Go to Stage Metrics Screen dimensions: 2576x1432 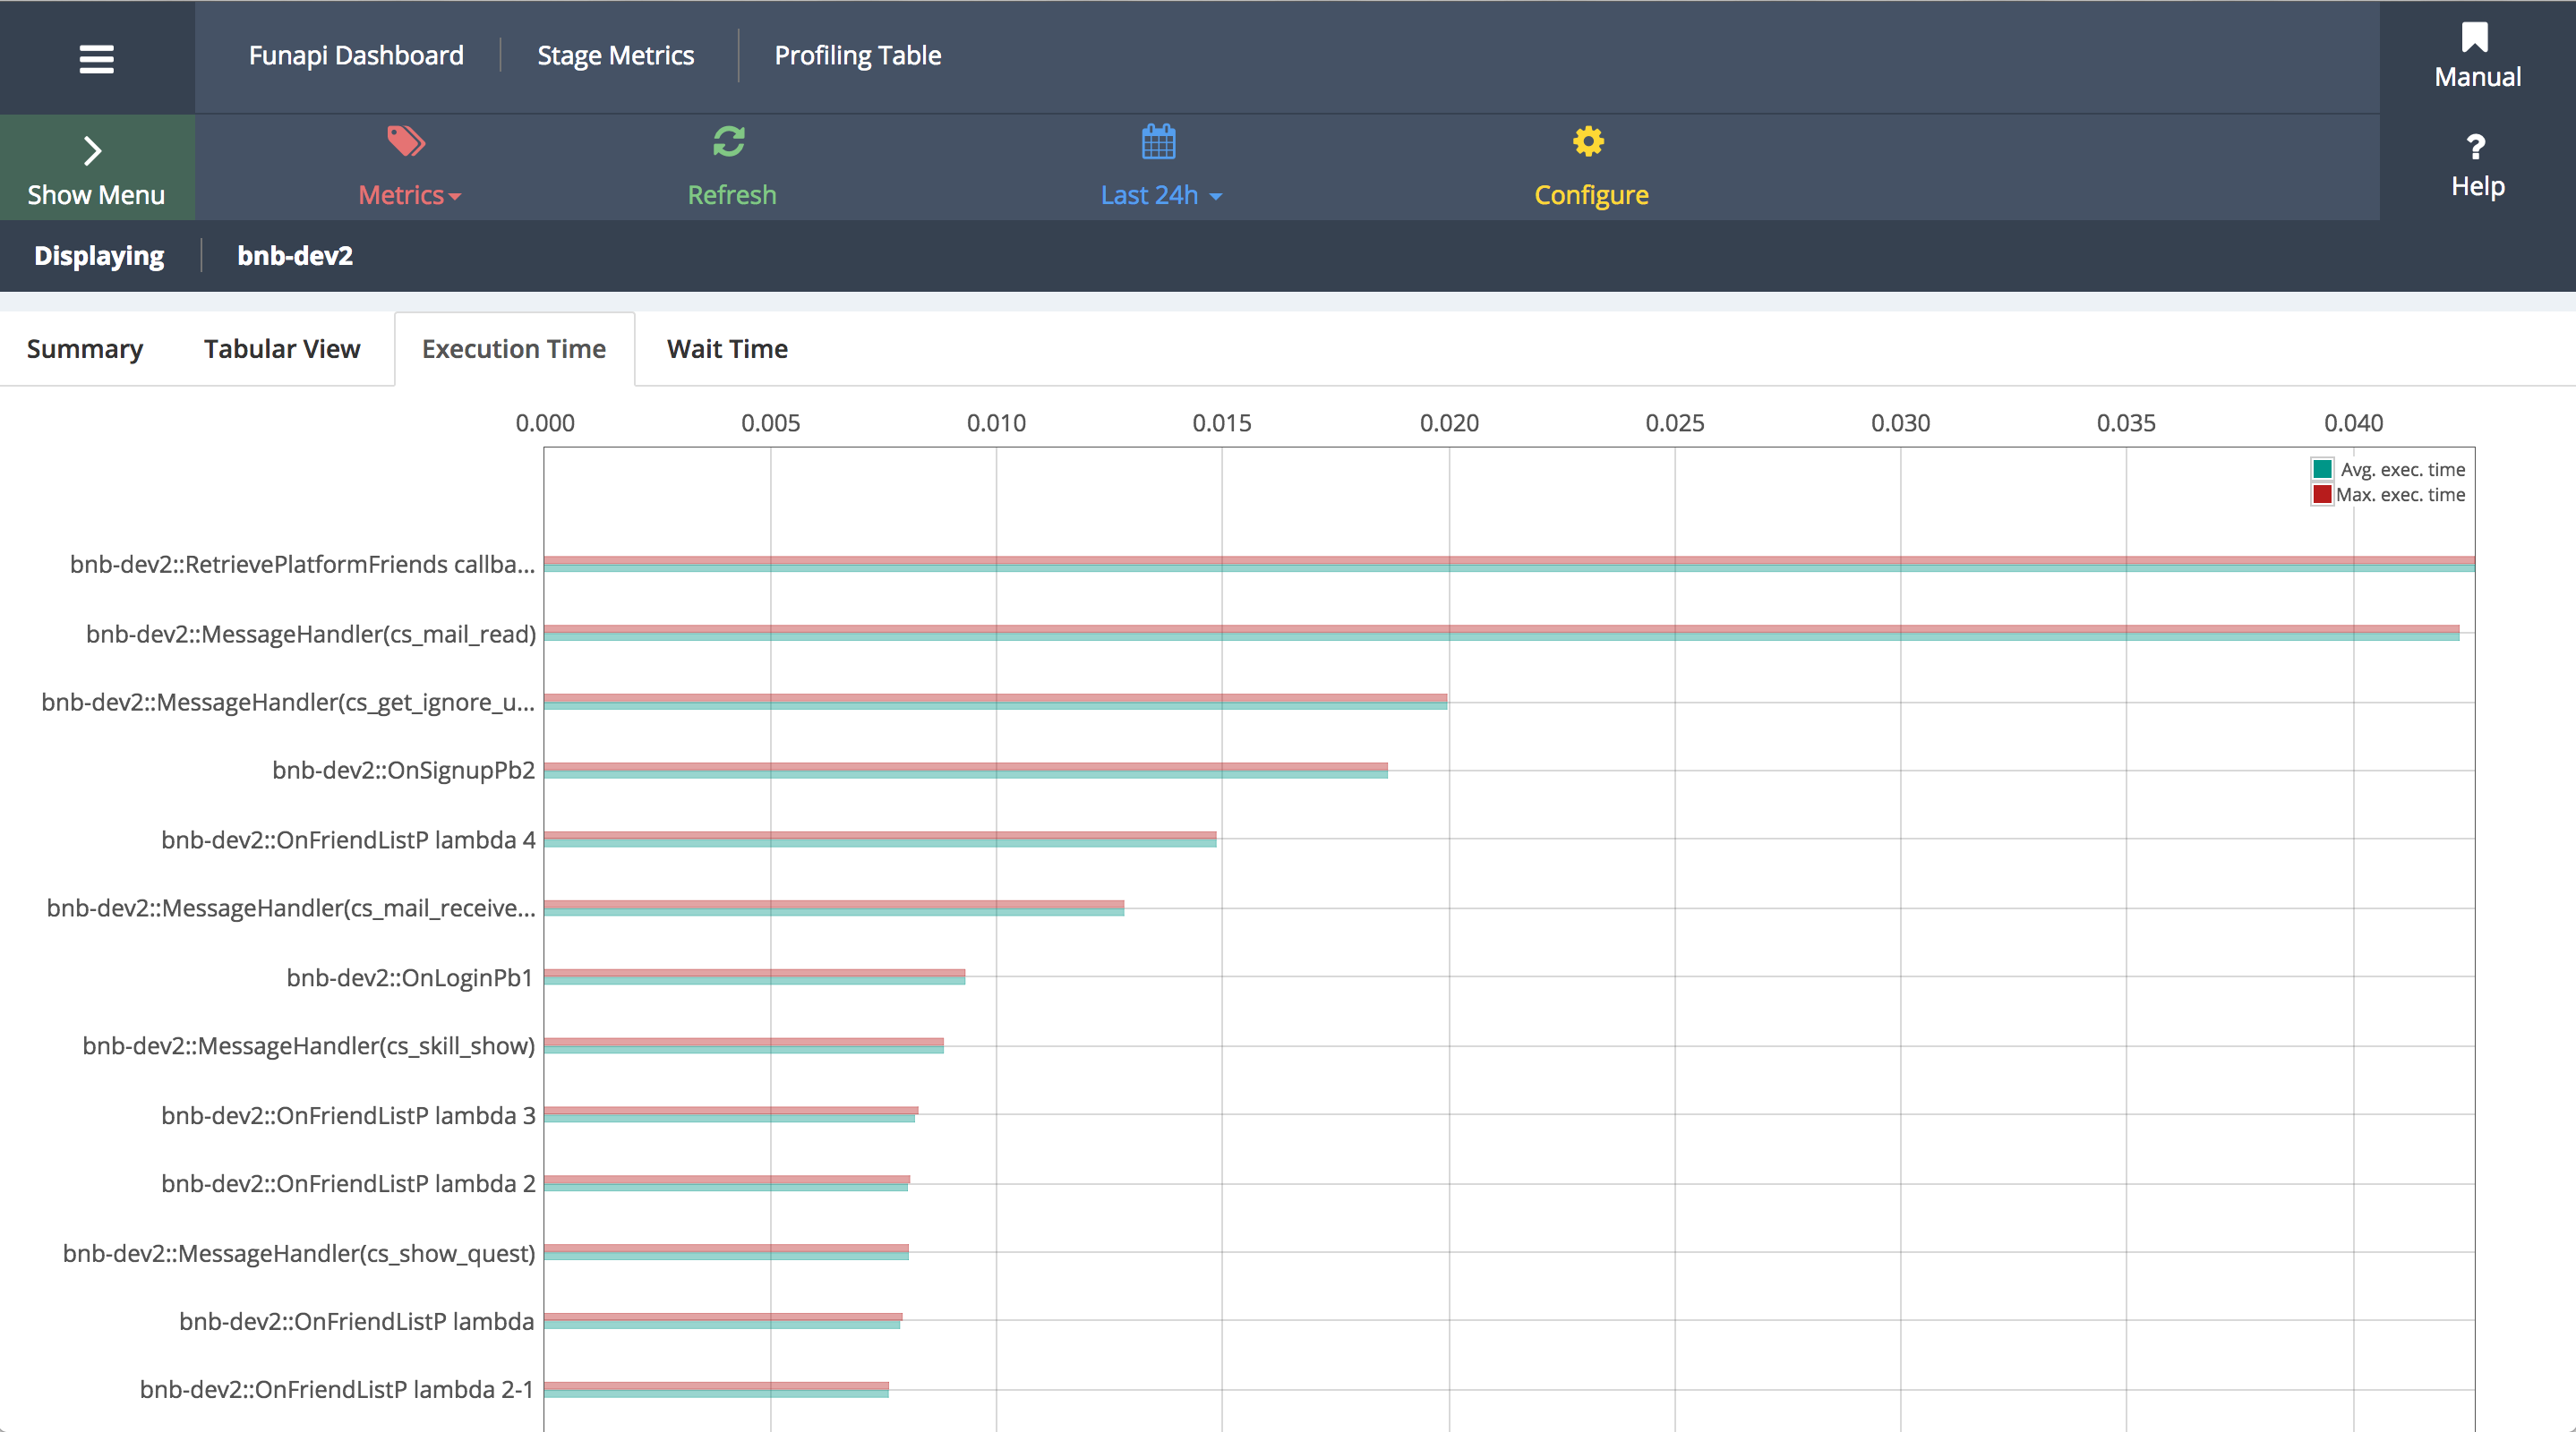615,55
